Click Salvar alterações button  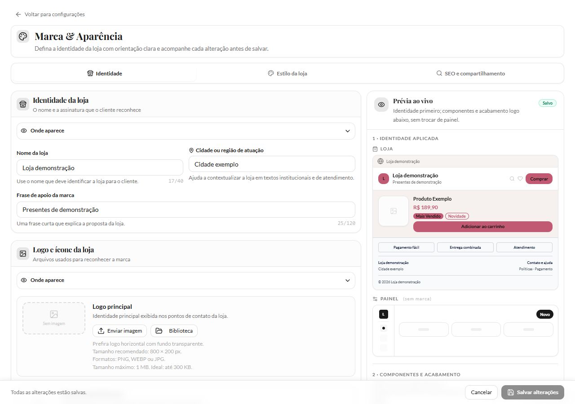click(x=533, y=392)
